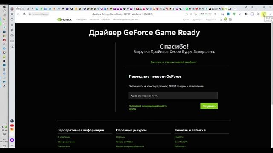Open notifications bell in browser sidebar

pyautogui.click(x=12, y=14)
